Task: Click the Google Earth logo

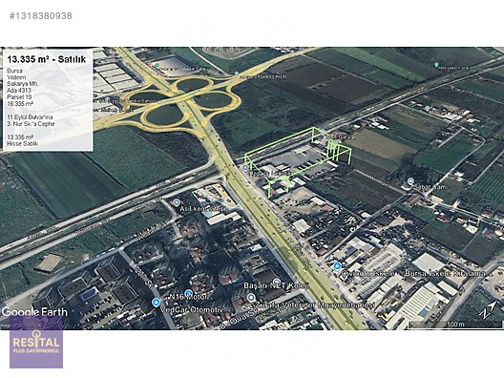Action: pos(34,312)
